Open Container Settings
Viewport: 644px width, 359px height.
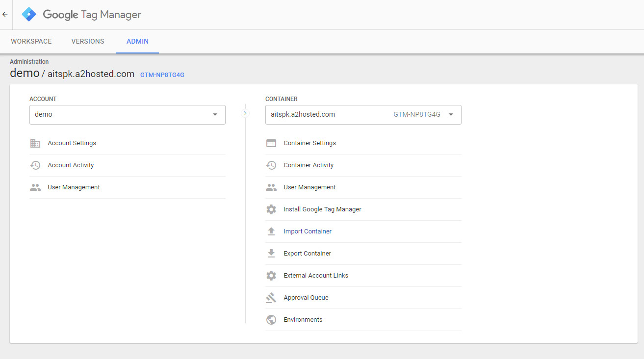[x=363, y=143]
